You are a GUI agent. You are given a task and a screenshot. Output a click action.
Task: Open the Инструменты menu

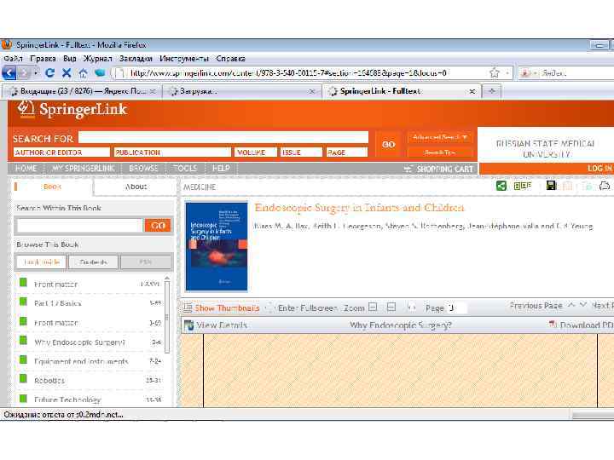pos(184,58)
